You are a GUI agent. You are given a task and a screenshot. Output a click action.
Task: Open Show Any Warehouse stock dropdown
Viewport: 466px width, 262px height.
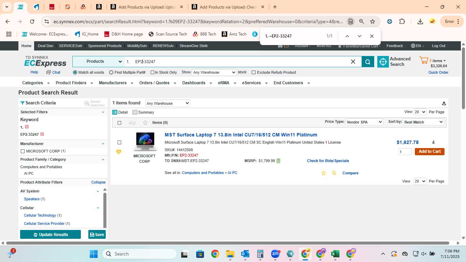pos(214,72)
